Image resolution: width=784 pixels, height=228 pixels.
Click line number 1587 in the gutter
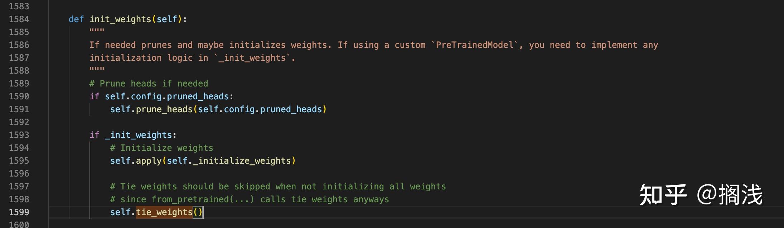click(x=19, y=58)
